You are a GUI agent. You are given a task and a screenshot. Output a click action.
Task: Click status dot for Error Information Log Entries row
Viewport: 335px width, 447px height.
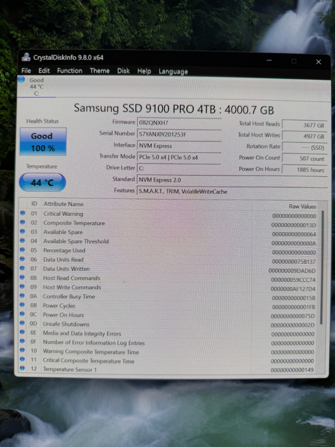coord(22,341)
